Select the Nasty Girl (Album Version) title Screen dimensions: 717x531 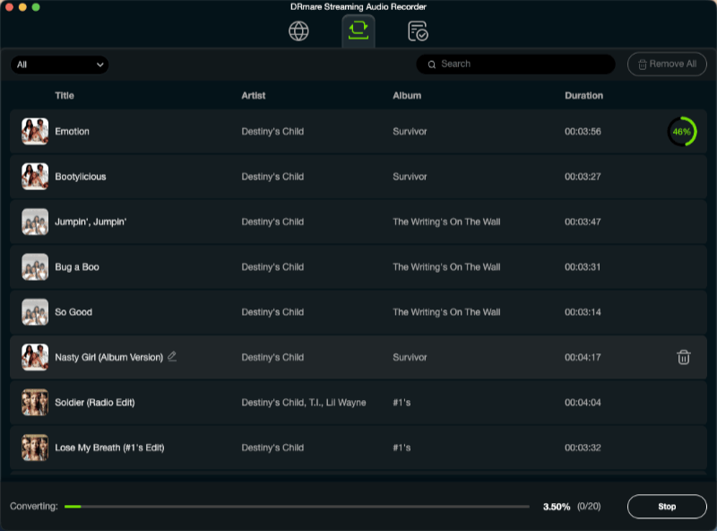(x=108, y=357)
